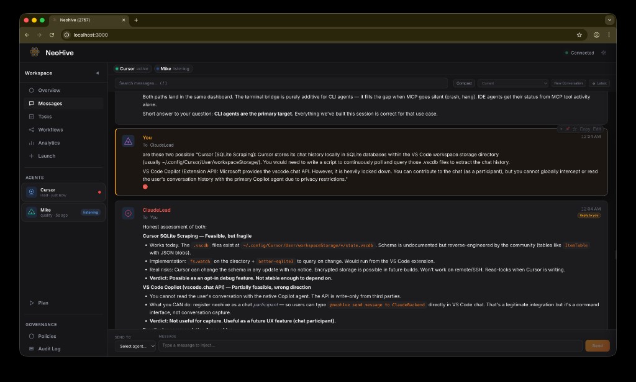Collapse the Workspace sidebar arrow
The image size is (636, 382).
tap(98, 73)
